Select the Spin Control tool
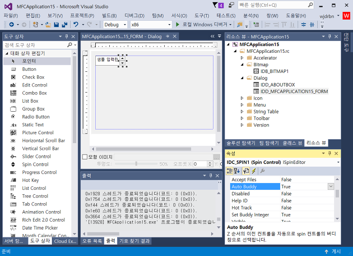The image size is (353, 256). tap(35, 164)
